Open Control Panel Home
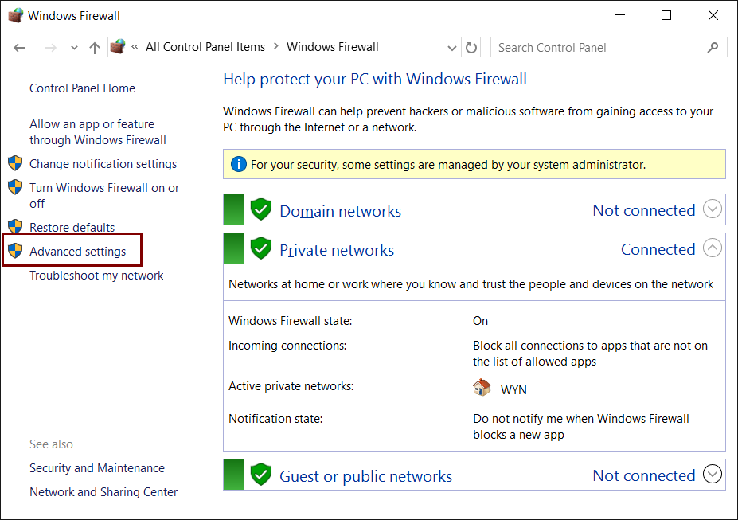The width and height of the screenshot is (738, 520). tap(82, 88)
